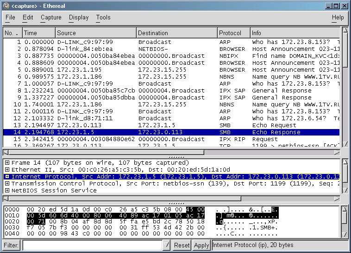Click the hex pane scroll-down arrow
The width and height of the screenshot is (351, 253).
point(345,234)
